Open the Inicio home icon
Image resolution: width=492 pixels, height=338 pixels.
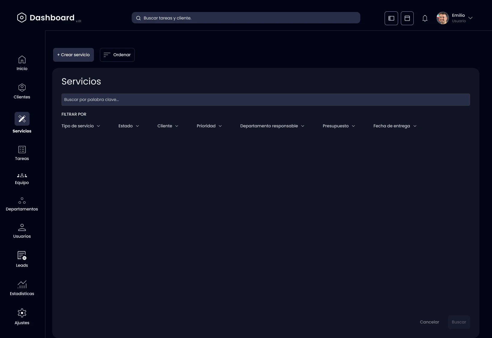(22, 60)
